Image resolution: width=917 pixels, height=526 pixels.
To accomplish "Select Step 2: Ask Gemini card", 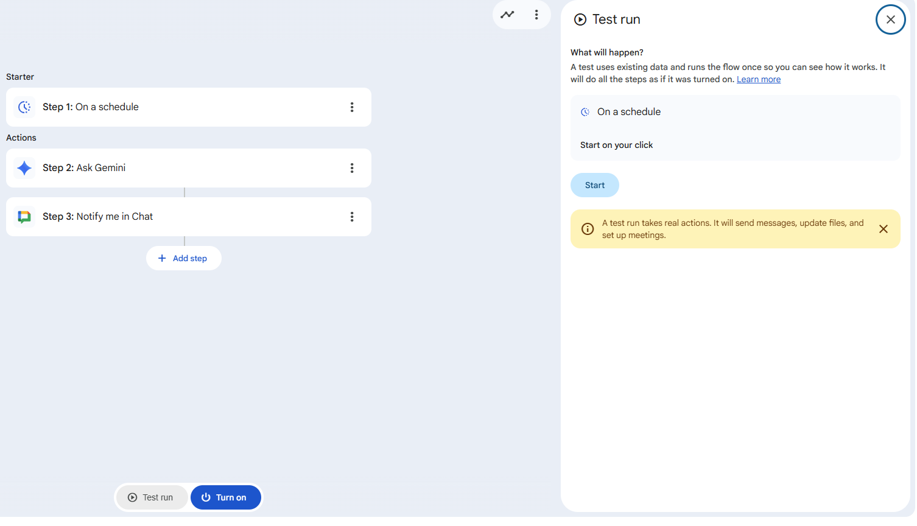I will (x=183, y=168).
